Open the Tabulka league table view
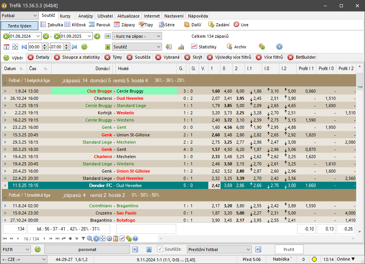This screenshot has width=365, height=264. pyautogui.click(x=52, y=25)
